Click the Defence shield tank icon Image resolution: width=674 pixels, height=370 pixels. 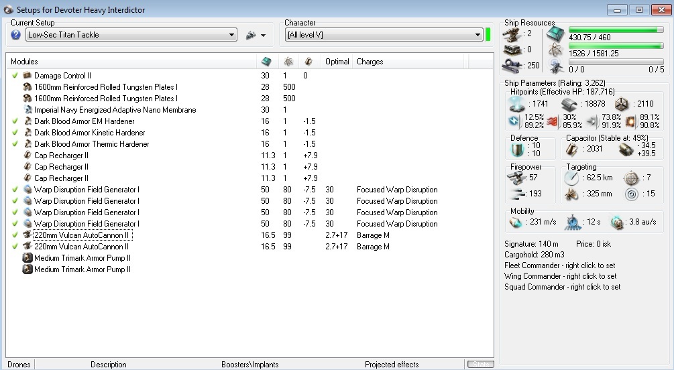[516, 149]
